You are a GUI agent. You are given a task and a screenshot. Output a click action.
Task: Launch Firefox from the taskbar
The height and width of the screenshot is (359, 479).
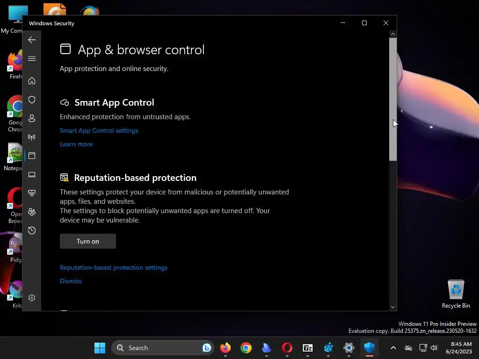click(x=225, y=348)
